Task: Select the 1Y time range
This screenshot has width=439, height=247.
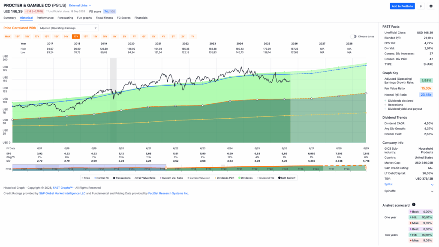Action: pyautogui.click(x=192, y=36)
